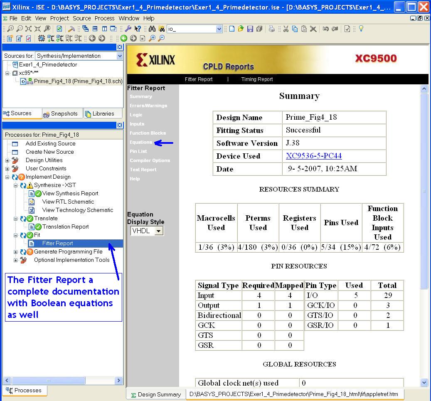This screenshot has height=401, width=431.
Task: Expand the Generate Programming File node
Action: click(x=16, y=252)
